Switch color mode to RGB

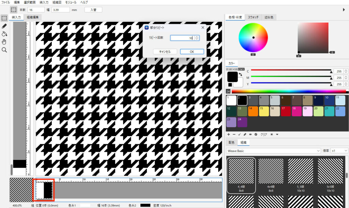229,69
